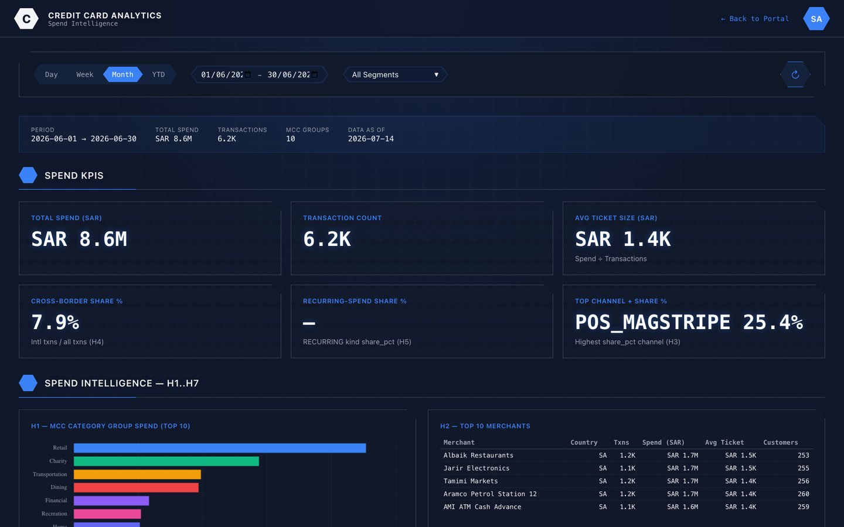844x527 pixels.
Task: Open the SA user avatar menu
Action: [816, 19]
